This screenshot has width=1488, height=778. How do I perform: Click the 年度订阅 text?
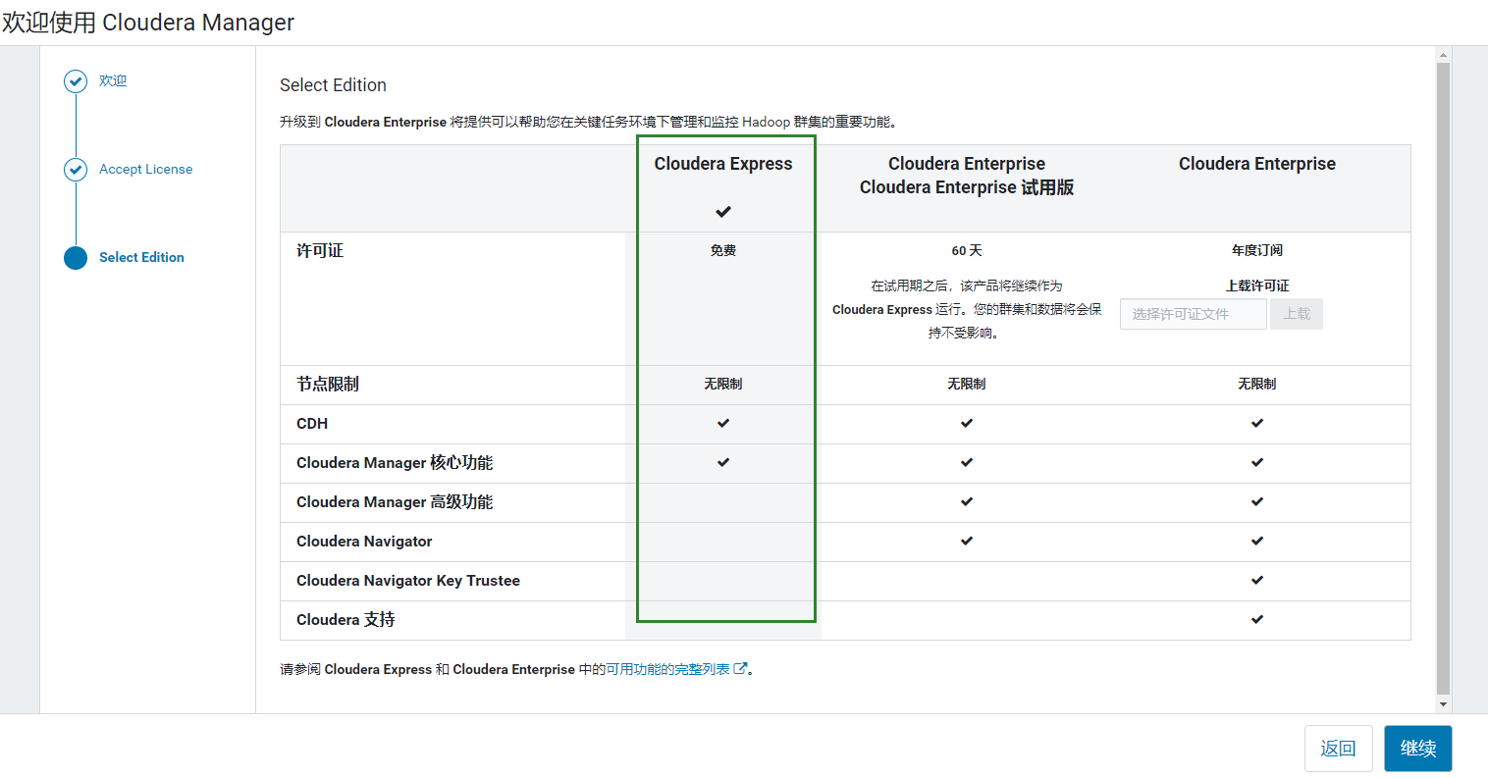click(x=1257, y=250)
